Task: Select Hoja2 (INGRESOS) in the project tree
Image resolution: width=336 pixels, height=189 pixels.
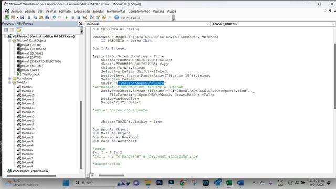Action: click(x=34, y=49)
